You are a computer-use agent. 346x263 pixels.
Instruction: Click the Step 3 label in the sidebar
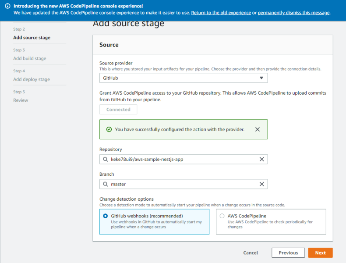click(x=19, y=50)
